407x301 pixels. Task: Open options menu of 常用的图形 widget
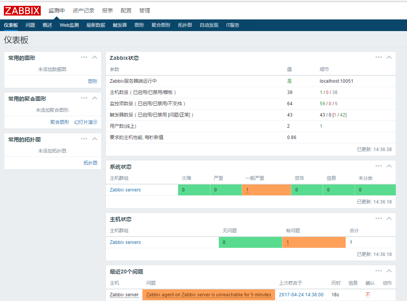[x=84, y=57]
